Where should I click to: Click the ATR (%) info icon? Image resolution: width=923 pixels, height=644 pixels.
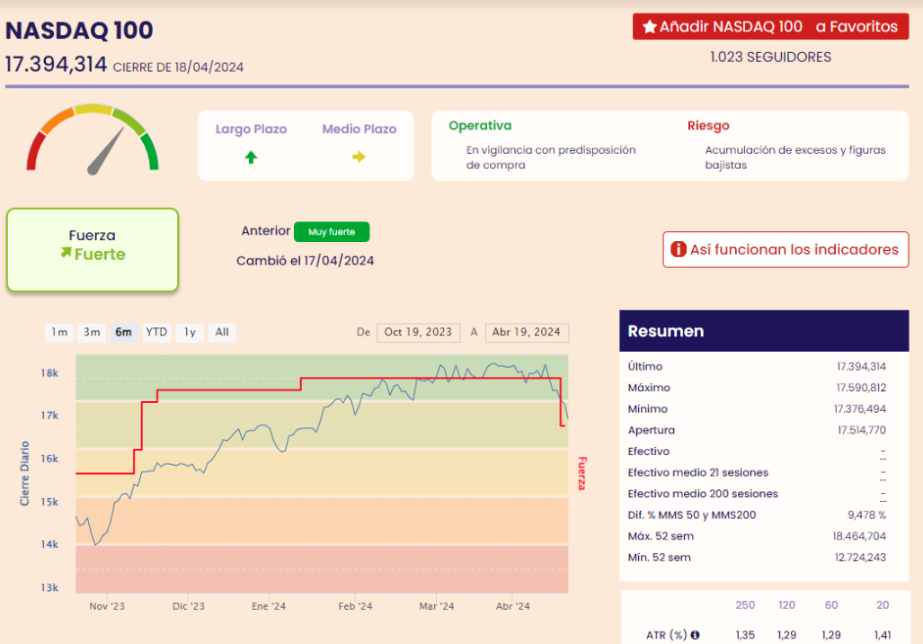(x=696, y=635)
